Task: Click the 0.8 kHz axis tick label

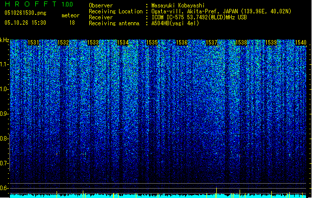Action: (x=3, y=139)
